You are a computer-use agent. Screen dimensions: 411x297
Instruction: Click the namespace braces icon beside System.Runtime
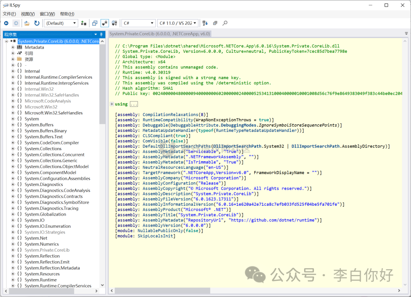(19, 280)
